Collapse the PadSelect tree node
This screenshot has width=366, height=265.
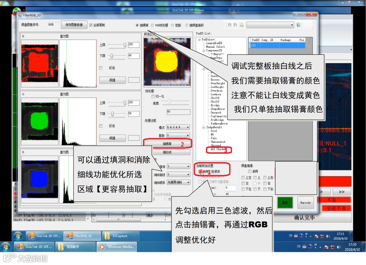[199, 40]
